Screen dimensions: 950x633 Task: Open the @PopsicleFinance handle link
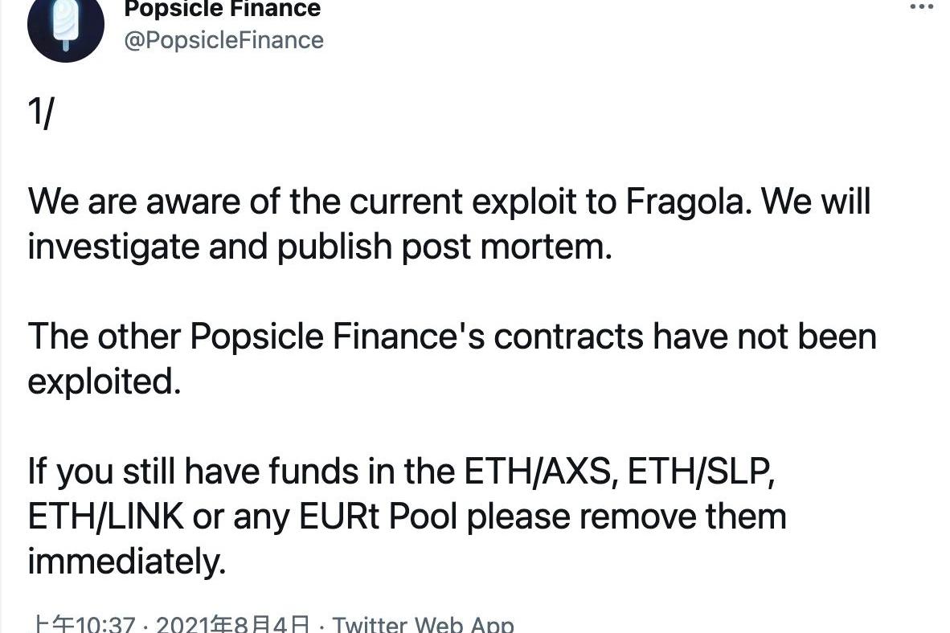[x=223, y=40]
